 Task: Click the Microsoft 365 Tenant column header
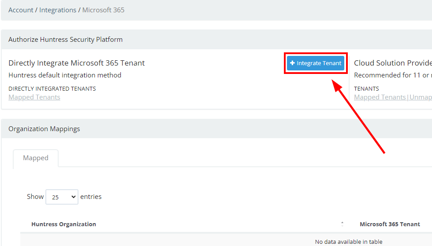390,224
